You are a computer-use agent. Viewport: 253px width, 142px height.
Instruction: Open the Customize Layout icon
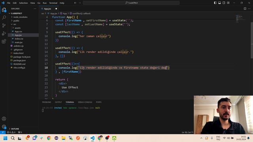[x=228, y=3]
